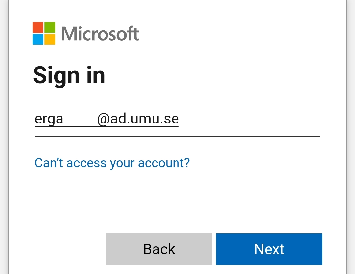
Task: Place cursor after @ad.umu.se text
Action: click(x=179, y=119)
